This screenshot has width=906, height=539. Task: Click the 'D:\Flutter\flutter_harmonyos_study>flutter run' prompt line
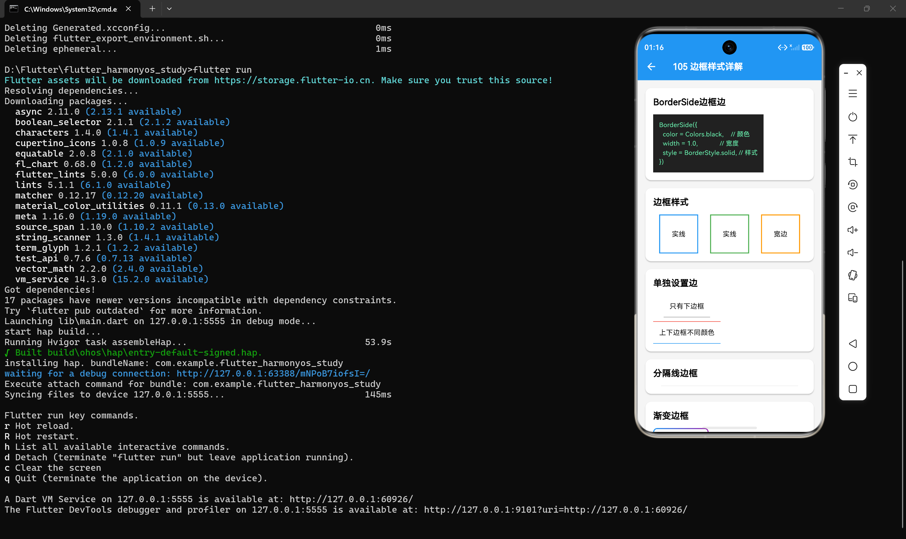[128, 70]
